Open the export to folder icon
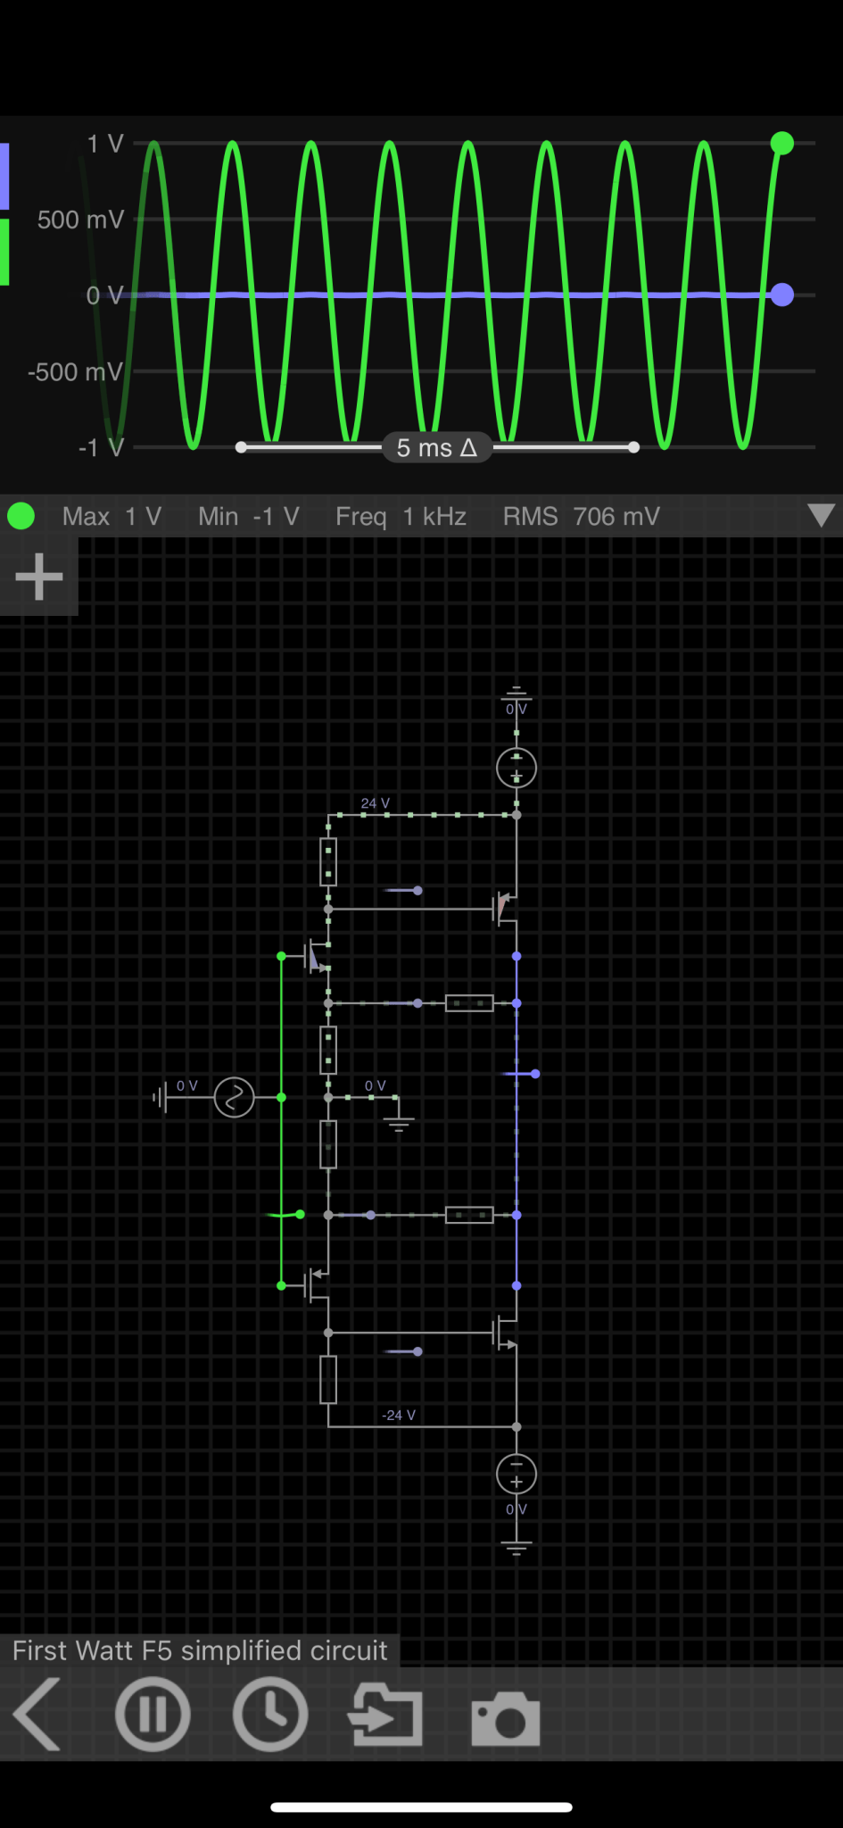843x1828 pixels. (385, 1714)
